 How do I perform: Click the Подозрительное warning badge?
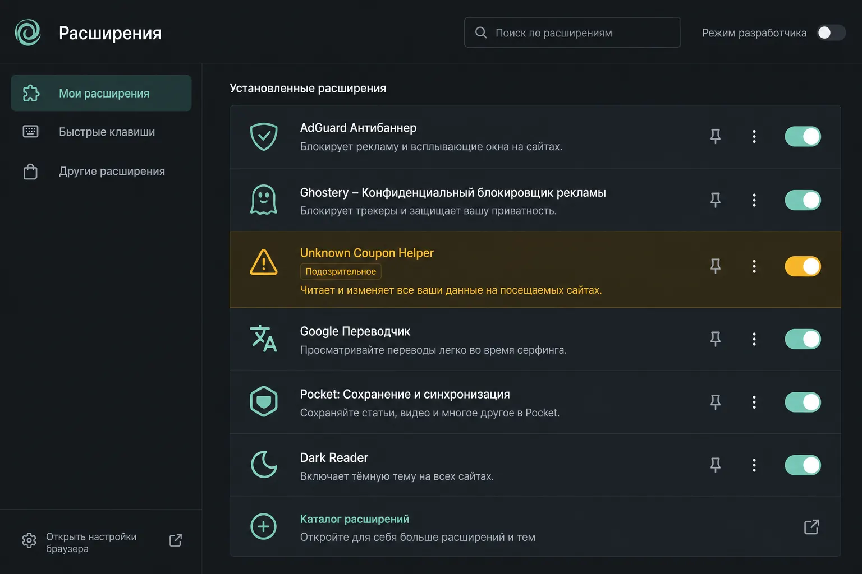click(x=341, y=271)
